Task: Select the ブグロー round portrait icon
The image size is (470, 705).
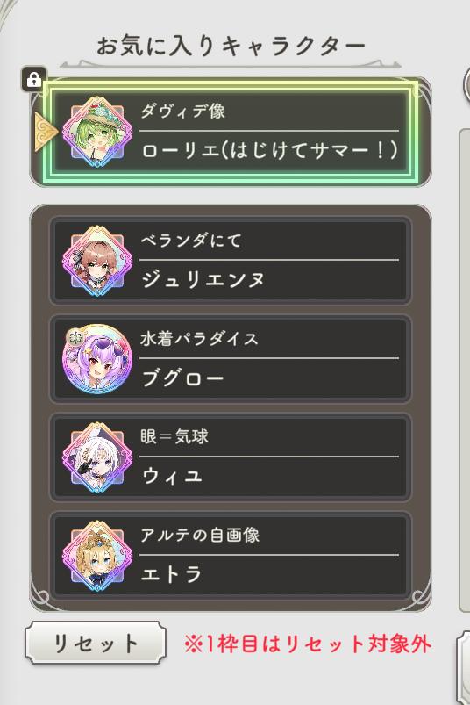Action: pyautogui.click(x=97, y=359)
